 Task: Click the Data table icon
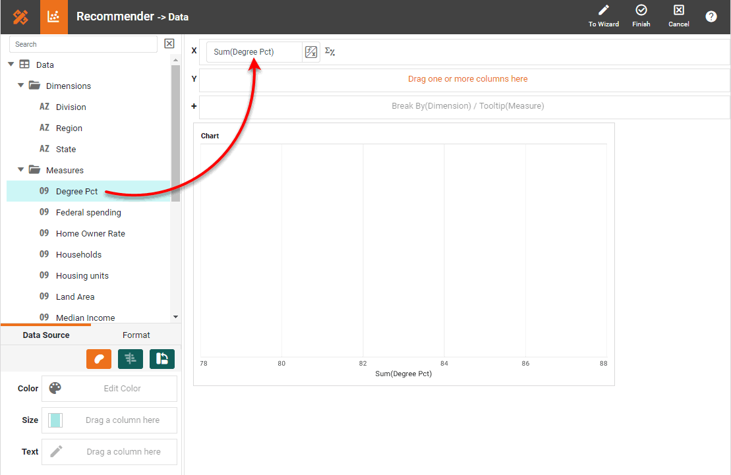pyautogui.click(x=24, y=65)
